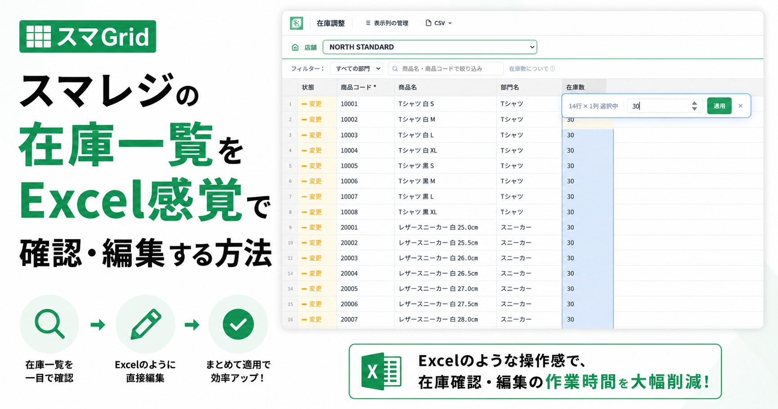Click product name レザースニーカー 白 26.0cm
The width and height of the screenshot is (778, 409).
point(438,258)
